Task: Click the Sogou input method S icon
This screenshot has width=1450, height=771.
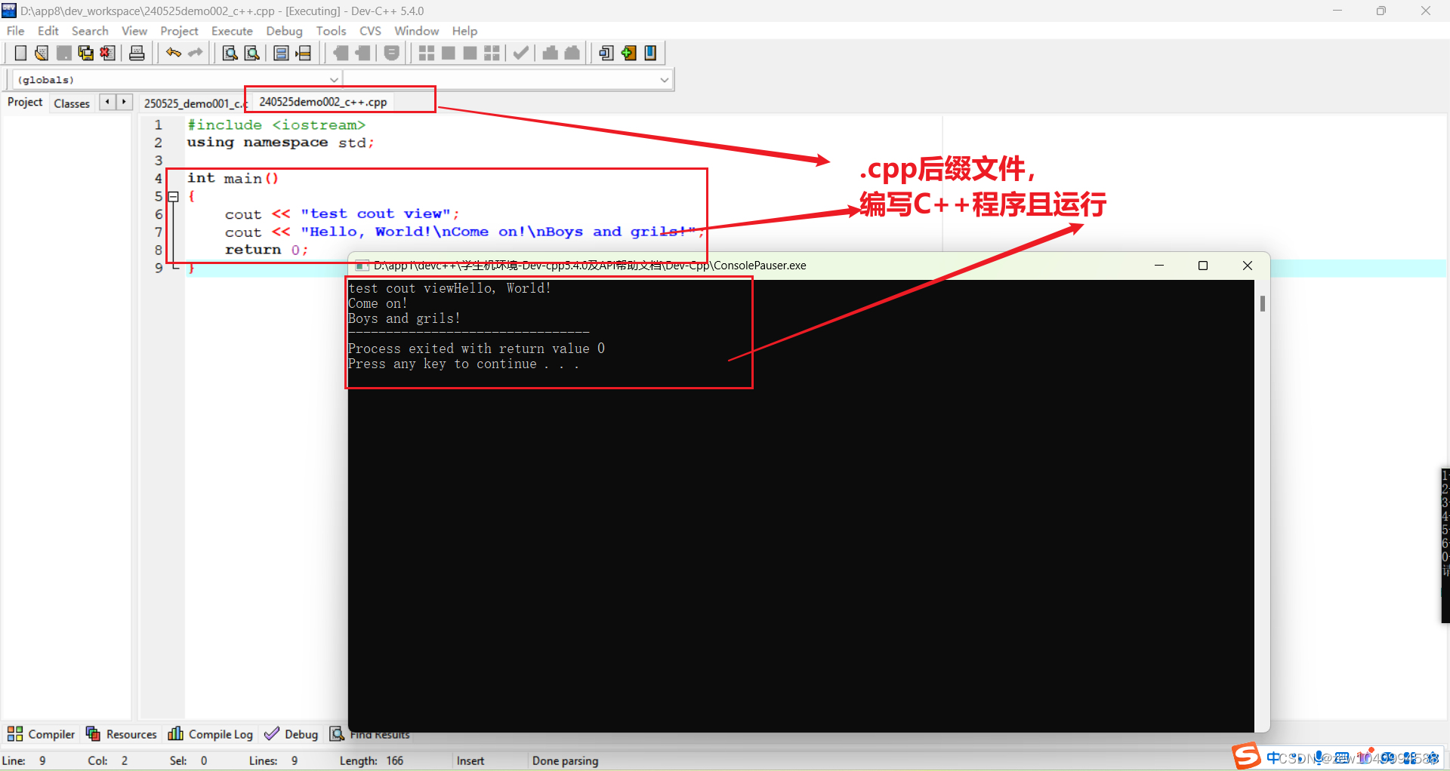Action: (1247, 756)
